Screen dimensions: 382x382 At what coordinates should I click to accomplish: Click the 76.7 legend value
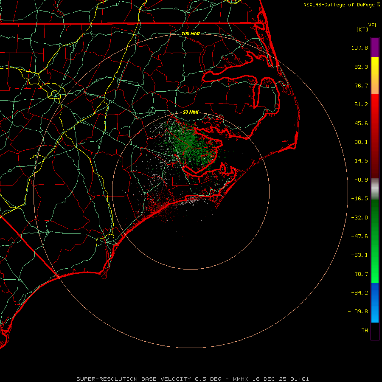361,85
